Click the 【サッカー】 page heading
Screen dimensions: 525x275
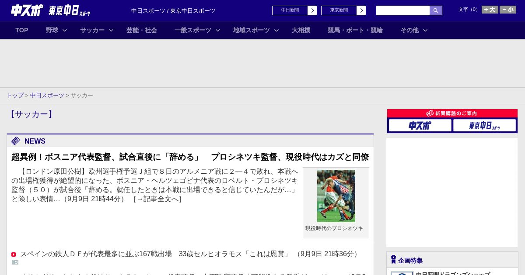pos(31,114)
